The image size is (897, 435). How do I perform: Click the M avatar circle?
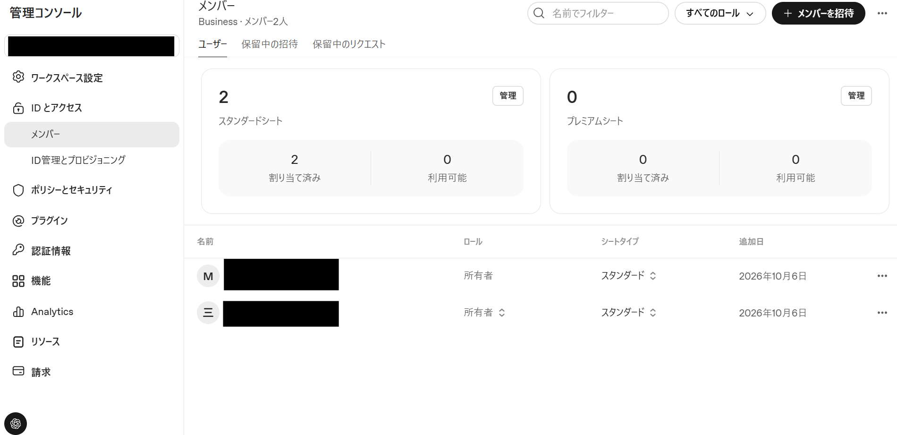pos(208,276)
